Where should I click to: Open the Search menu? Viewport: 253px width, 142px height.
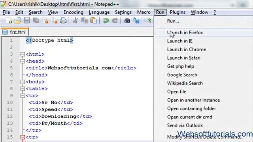tap(36, 12)
